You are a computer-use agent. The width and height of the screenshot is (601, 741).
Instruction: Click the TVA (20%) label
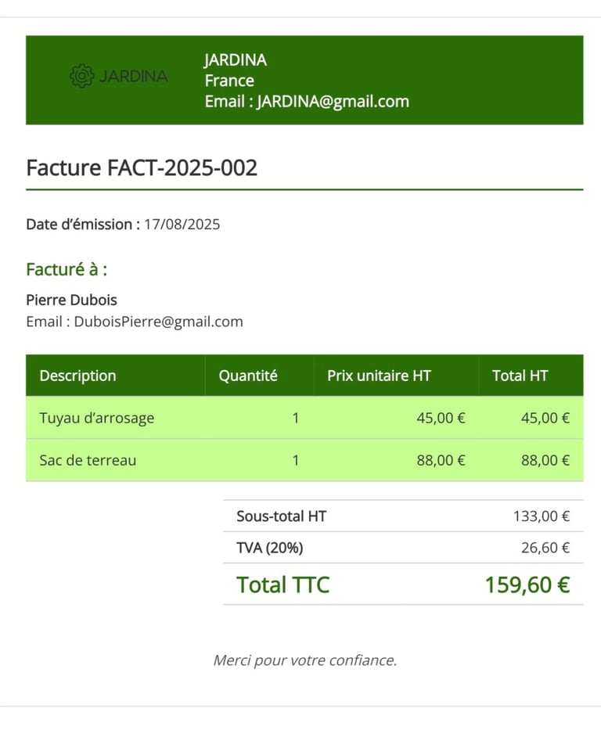[269, 548]
